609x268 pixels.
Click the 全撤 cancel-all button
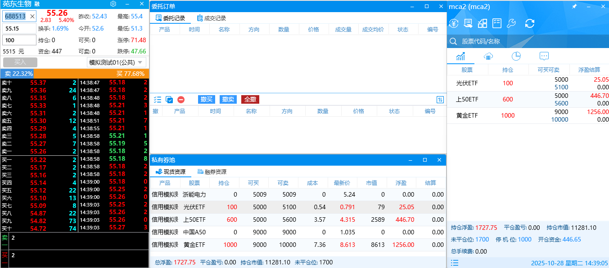coord(250,99)
